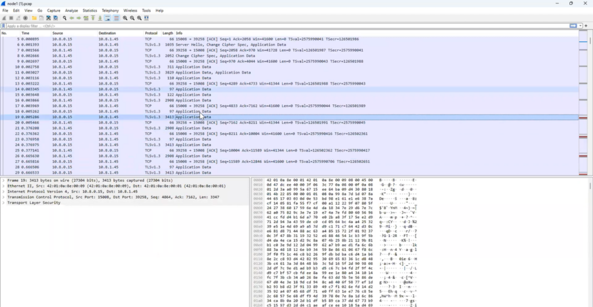Click the stop capture square icon
The width and height of the screenshot is (593, 307).
[x=11, y=18]
